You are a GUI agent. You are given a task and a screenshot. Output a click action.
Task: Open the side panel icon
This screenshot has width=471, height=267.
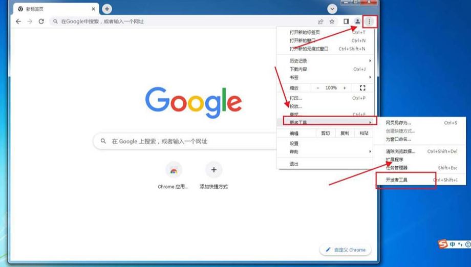[x=346, y=21]
